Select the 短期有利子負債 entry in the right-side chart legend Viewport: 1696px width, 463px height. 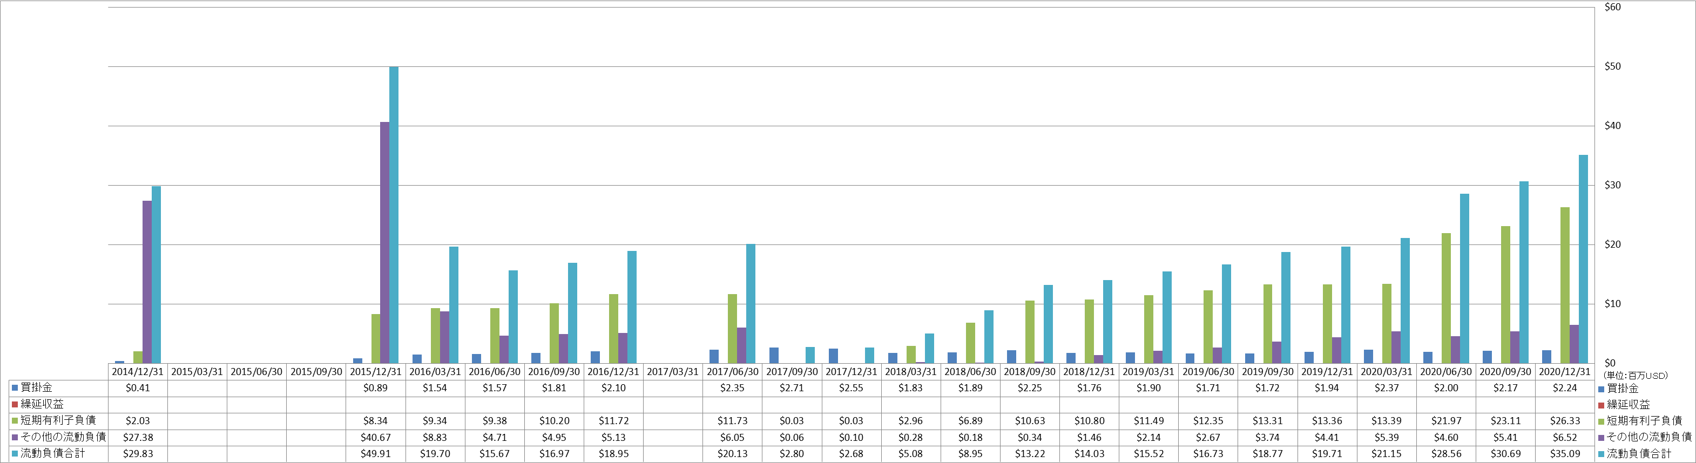1639,421
